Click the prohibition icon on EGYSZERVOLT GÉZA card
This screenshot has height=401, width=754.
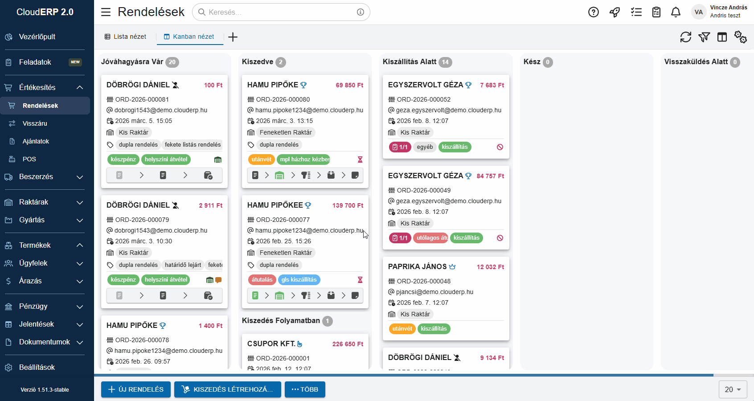(x=501, y=147)
